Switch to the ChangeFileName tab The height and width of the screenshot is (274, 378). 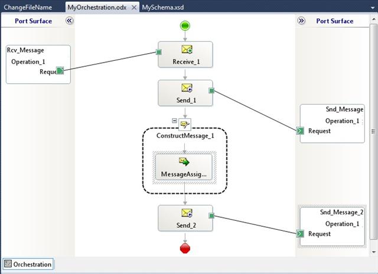[28, 7]
